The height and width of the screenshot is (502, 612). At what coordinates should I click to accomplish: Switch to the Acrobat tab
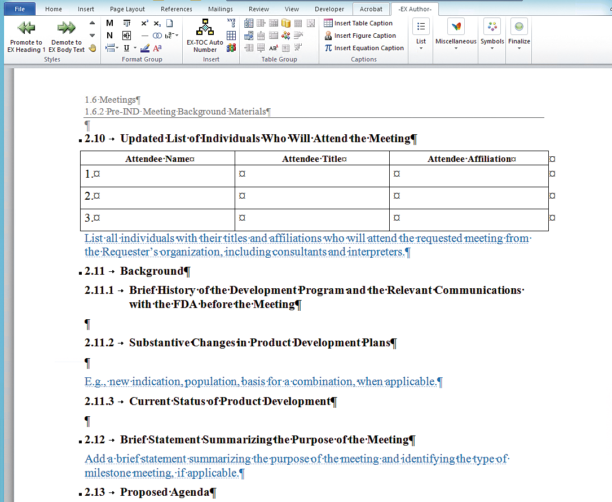[371, 9]
